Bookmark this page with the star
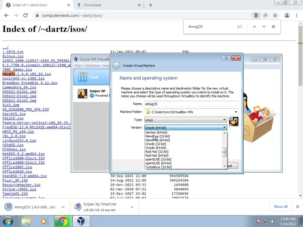Image resolution: width=303 pixels, height=227 pixels. click(275, 15)
